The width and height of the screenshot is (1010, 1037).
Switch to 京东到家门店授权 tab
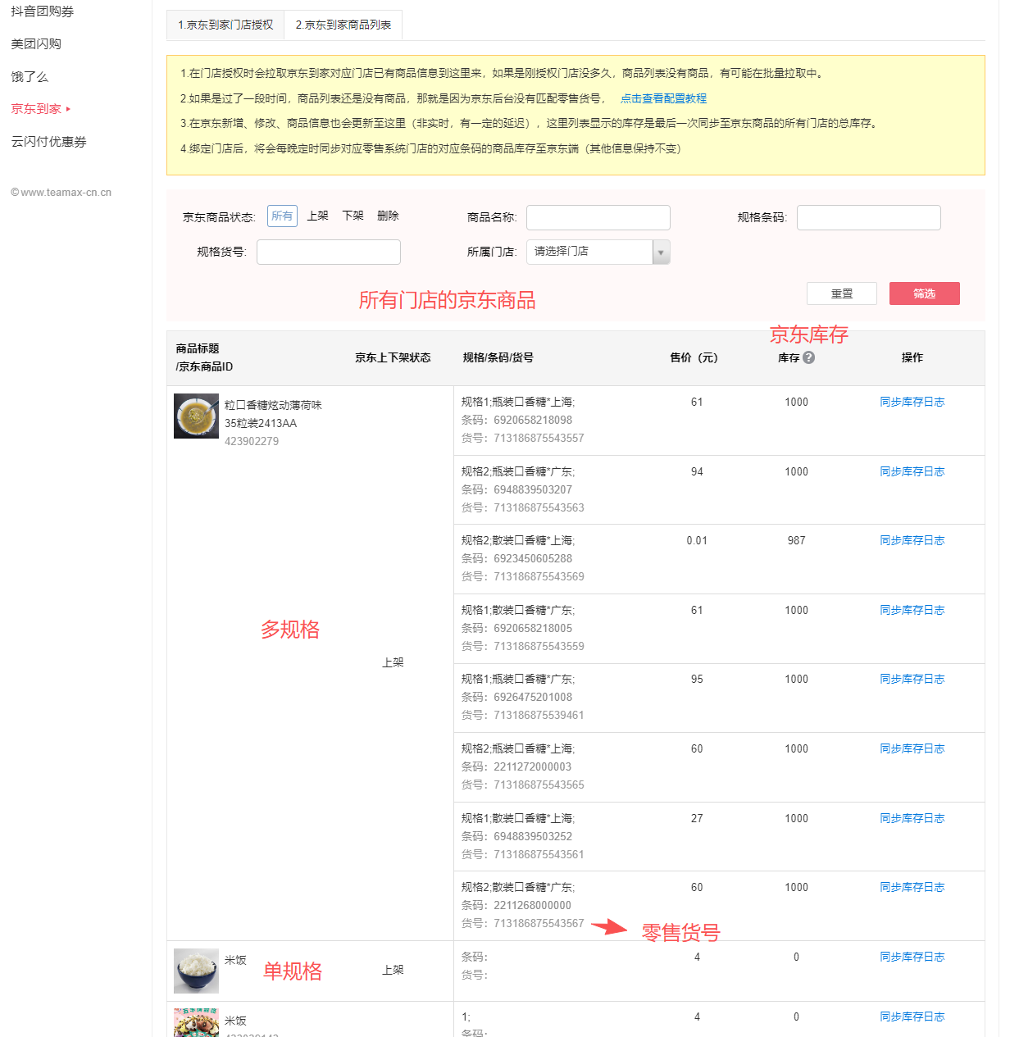(x=225, y=25)
